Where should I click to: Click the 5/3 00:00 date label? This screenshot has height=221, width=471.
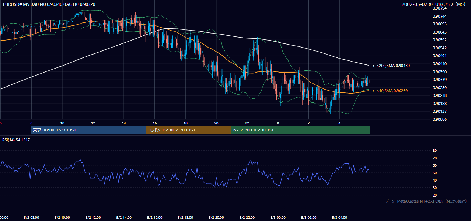click(278, 218)
